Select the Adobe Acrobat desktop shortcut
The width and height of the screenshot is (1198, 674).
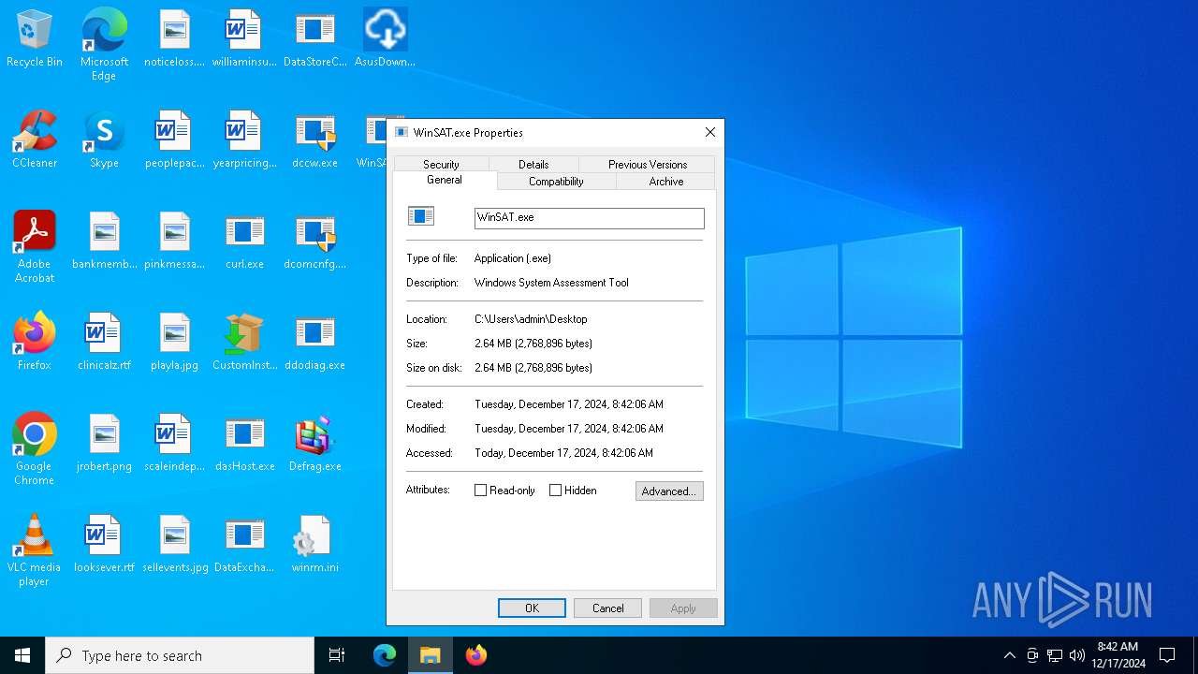coord(35,247)
